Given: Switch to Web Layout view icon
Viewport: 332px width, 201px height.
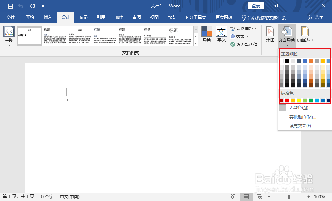Looking at the screenshot, I should point(259,197).
